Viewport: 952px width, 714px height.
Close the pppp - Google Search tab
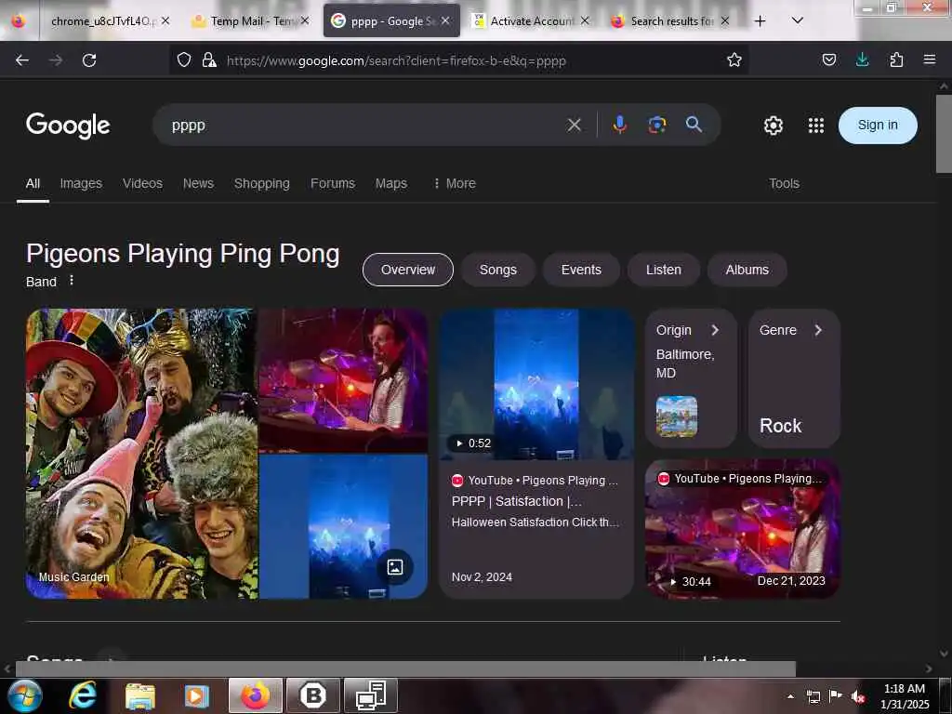[445, 20]
